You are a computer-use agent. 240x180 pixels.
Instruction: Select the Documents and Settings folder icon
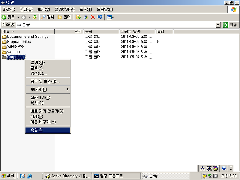coord(4,37)
